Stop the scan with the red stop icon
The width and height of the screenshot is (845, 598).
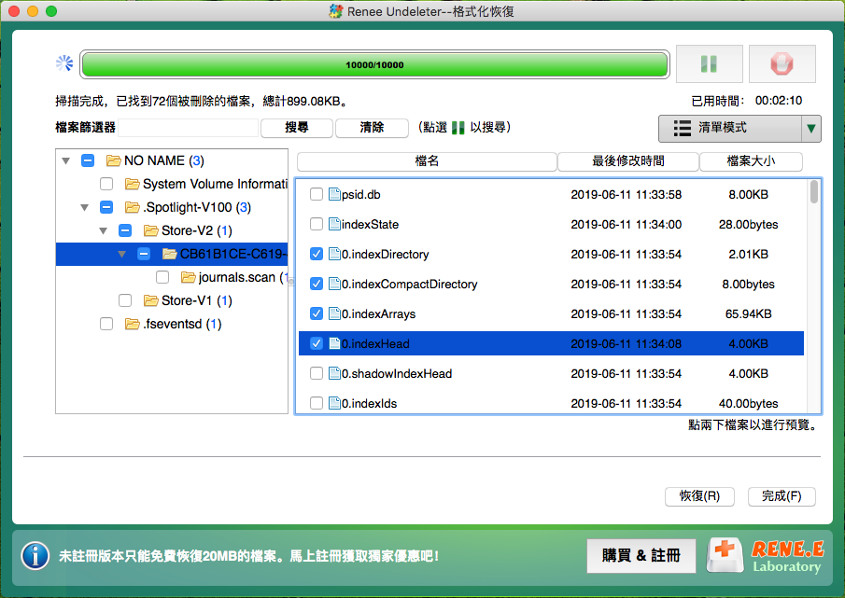tap(782, 64)
